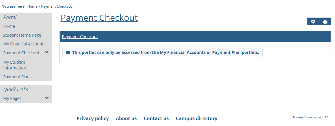Visit the Contact us page
The width and height of the screenshot is (335, 126).
tap(156, 118)
